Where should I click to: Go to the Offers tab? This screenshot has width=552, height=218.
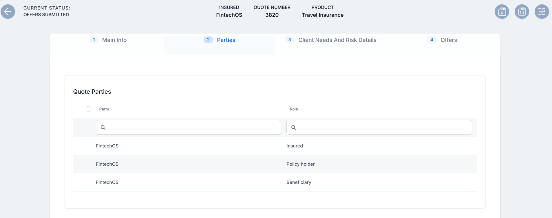pyautogui.click(x=448, y=40)
